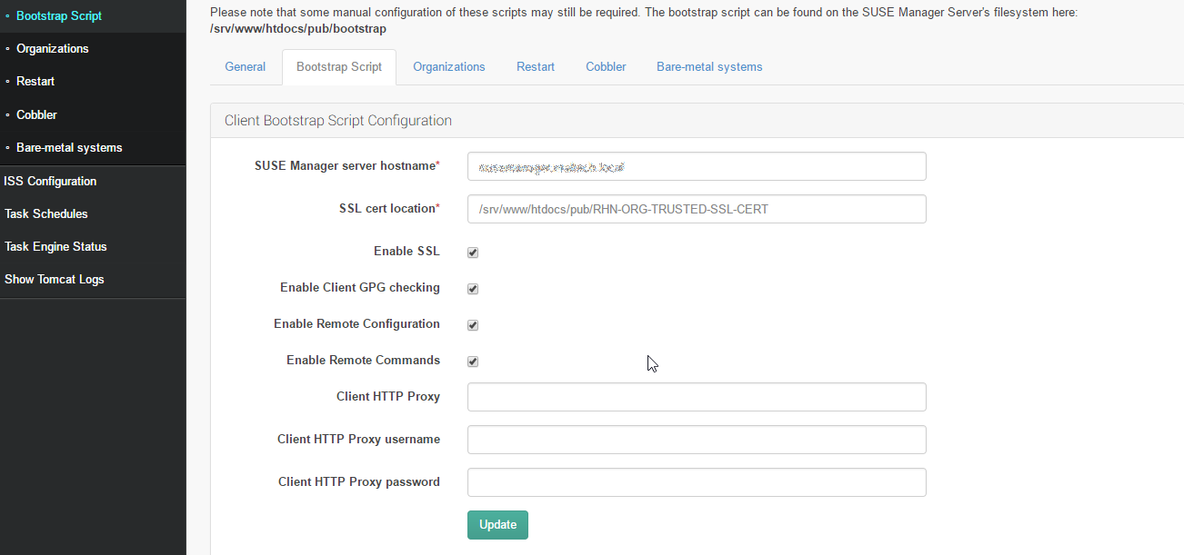
Task: Open Restart from the sidebar menu
Action: (35, 81)
